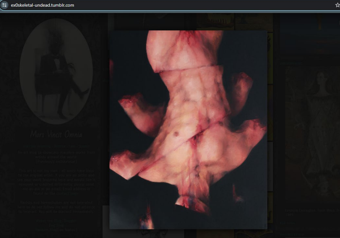The image size is (340, 238).
Task: Open the About the Blog/Blogger link
Action: 56,221
